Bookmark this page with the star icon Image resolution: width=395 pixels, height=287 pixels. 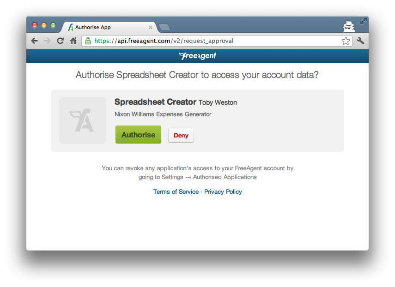(346, 41)
